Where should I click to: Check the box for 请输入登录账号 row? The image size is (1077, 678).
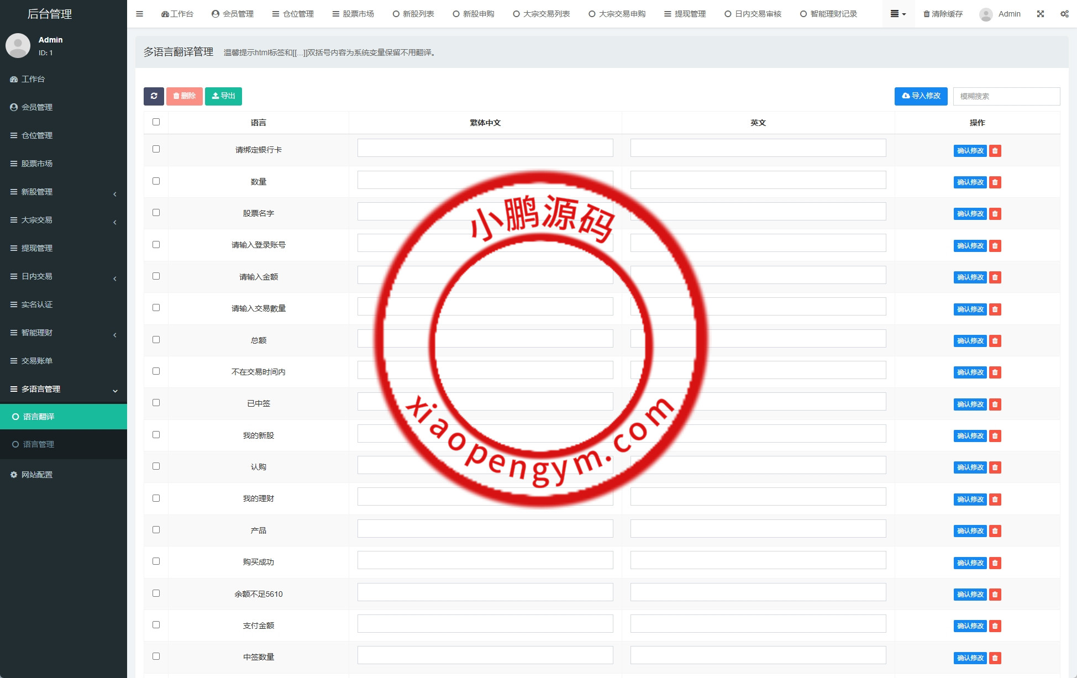pos(156,244)
